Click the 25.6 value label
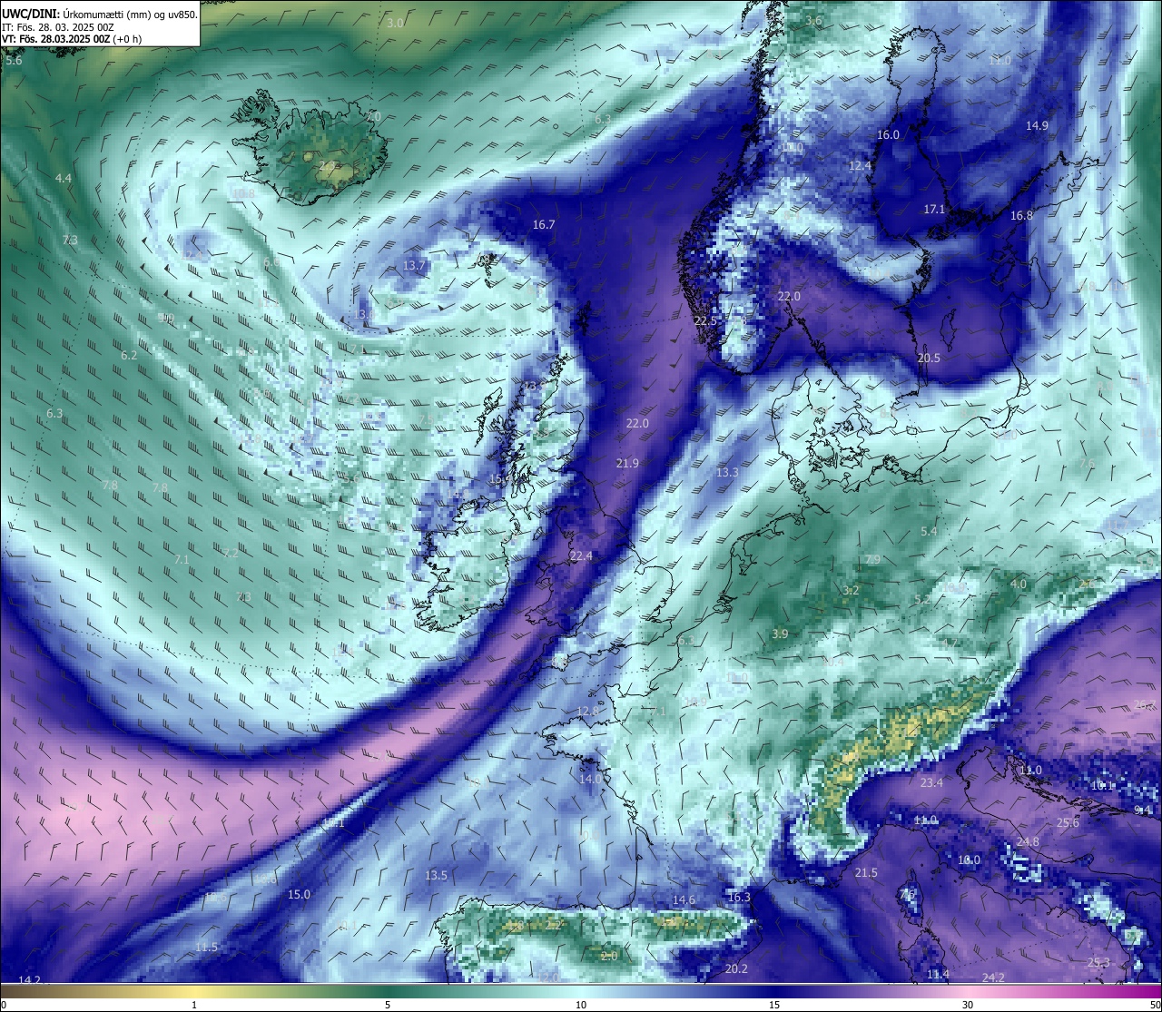 (x=1068, y=823)
